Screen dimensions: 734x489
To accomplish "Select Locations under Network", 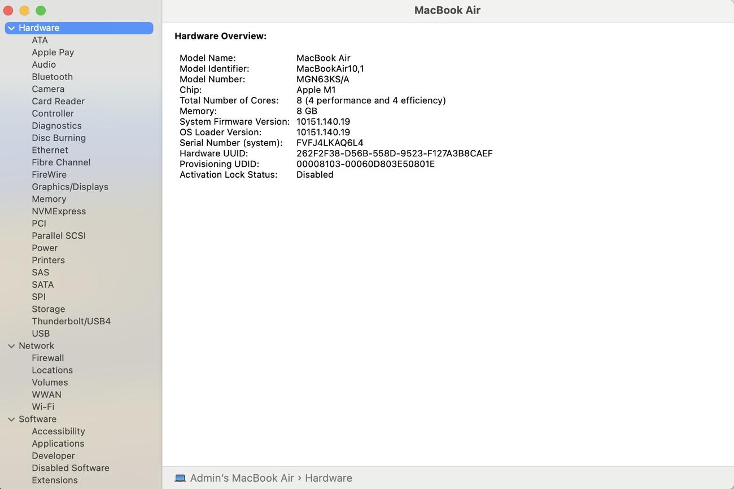I will tap(52, 370).
